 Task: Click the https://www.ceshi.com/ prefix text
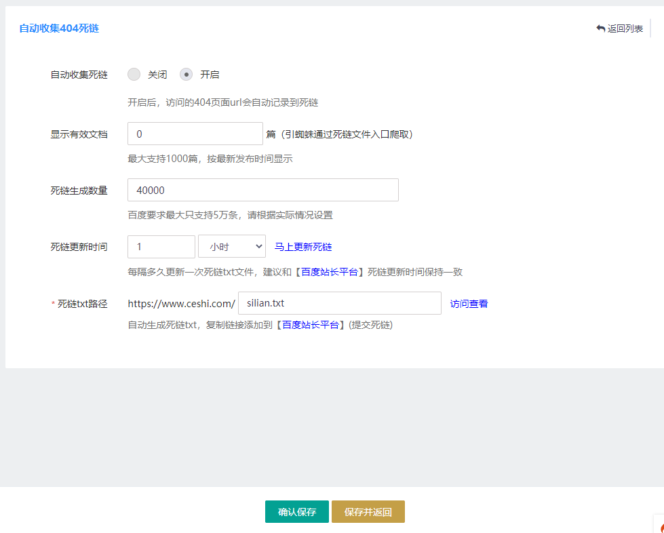pos(181,304)
